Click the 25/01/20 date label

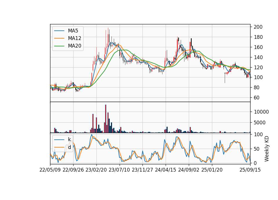[x=212, y=170]
